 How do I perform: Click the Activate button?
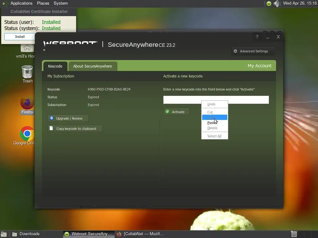click(x=176, y=112)
